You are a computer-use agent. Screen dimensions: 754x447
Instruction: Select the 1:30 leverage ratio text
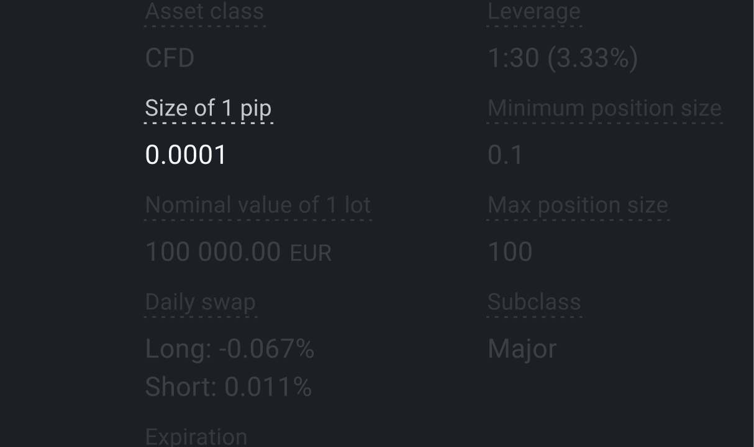click(x=513, y=58)
